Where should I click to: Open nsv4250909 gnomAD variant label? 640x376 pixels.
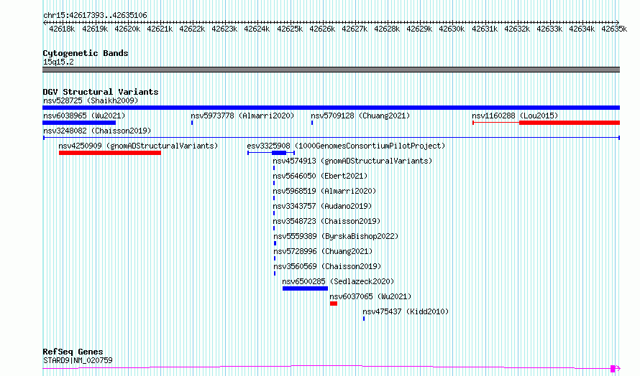pos(138,146)
